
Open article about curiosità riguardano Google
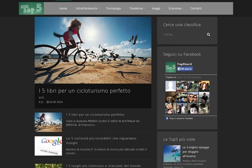[101, 141]
